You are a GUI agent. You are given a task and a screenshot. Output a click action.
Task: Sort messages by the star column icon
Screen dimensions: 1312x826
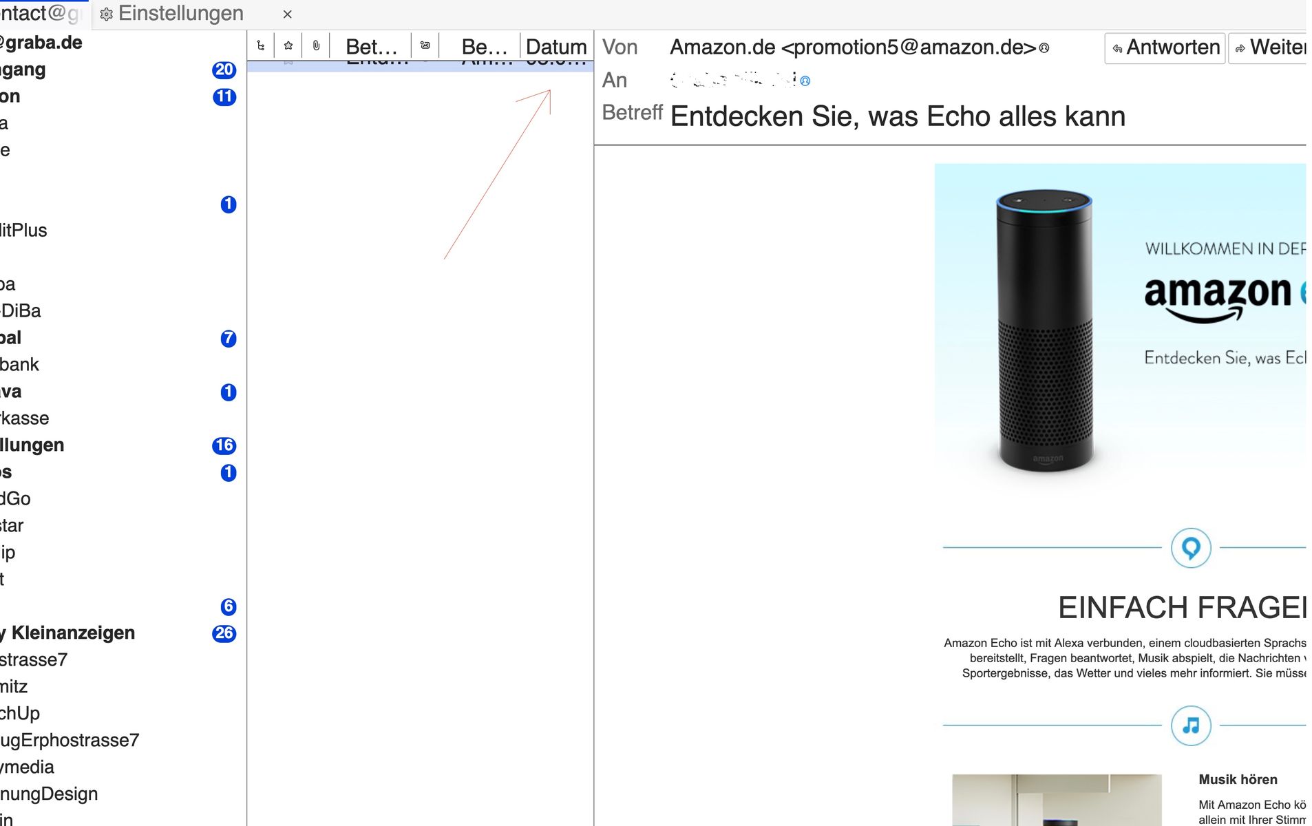[x=288, y=46]
